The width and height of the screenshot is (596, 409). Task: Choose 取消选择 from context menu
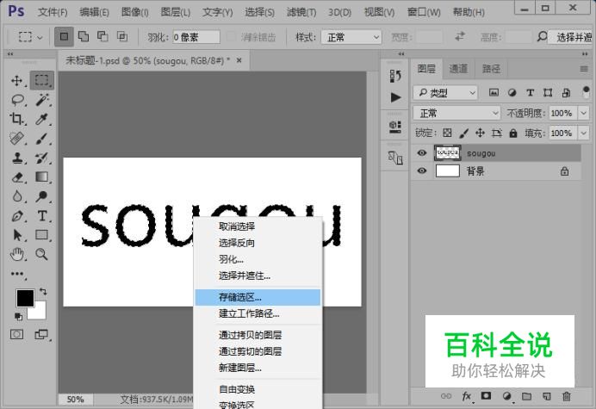tap(258, 226)
